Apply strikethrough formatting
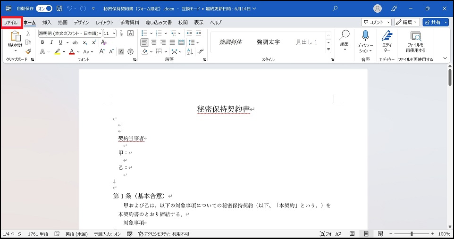Screen dimensions: 454x239 (76, 42)
